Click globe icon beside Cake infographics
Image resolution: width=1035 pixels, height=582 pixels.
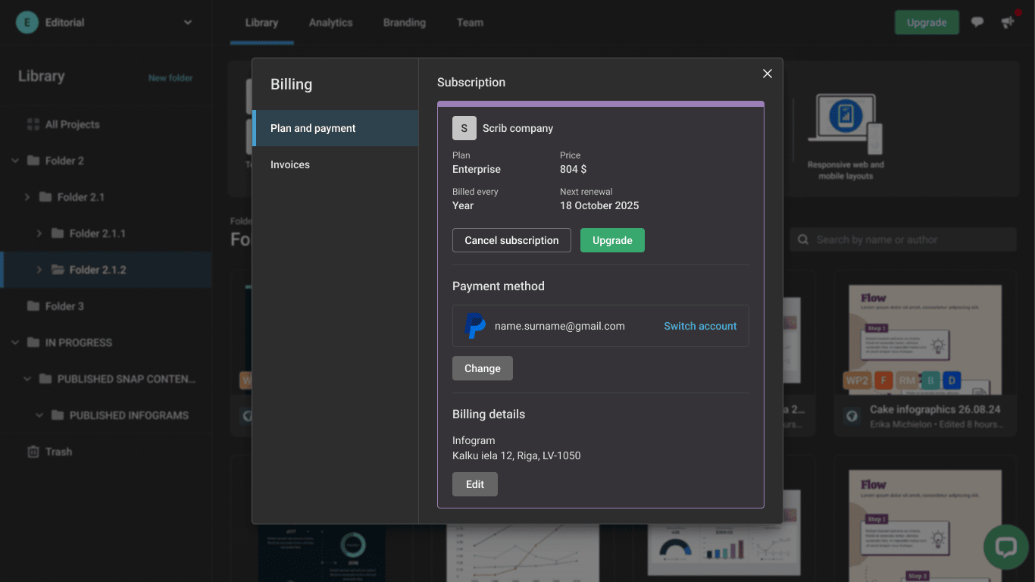tap(852, 415)
